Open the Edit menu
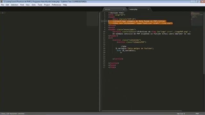This screenshot has width=205, height=115. pos(7,5)
